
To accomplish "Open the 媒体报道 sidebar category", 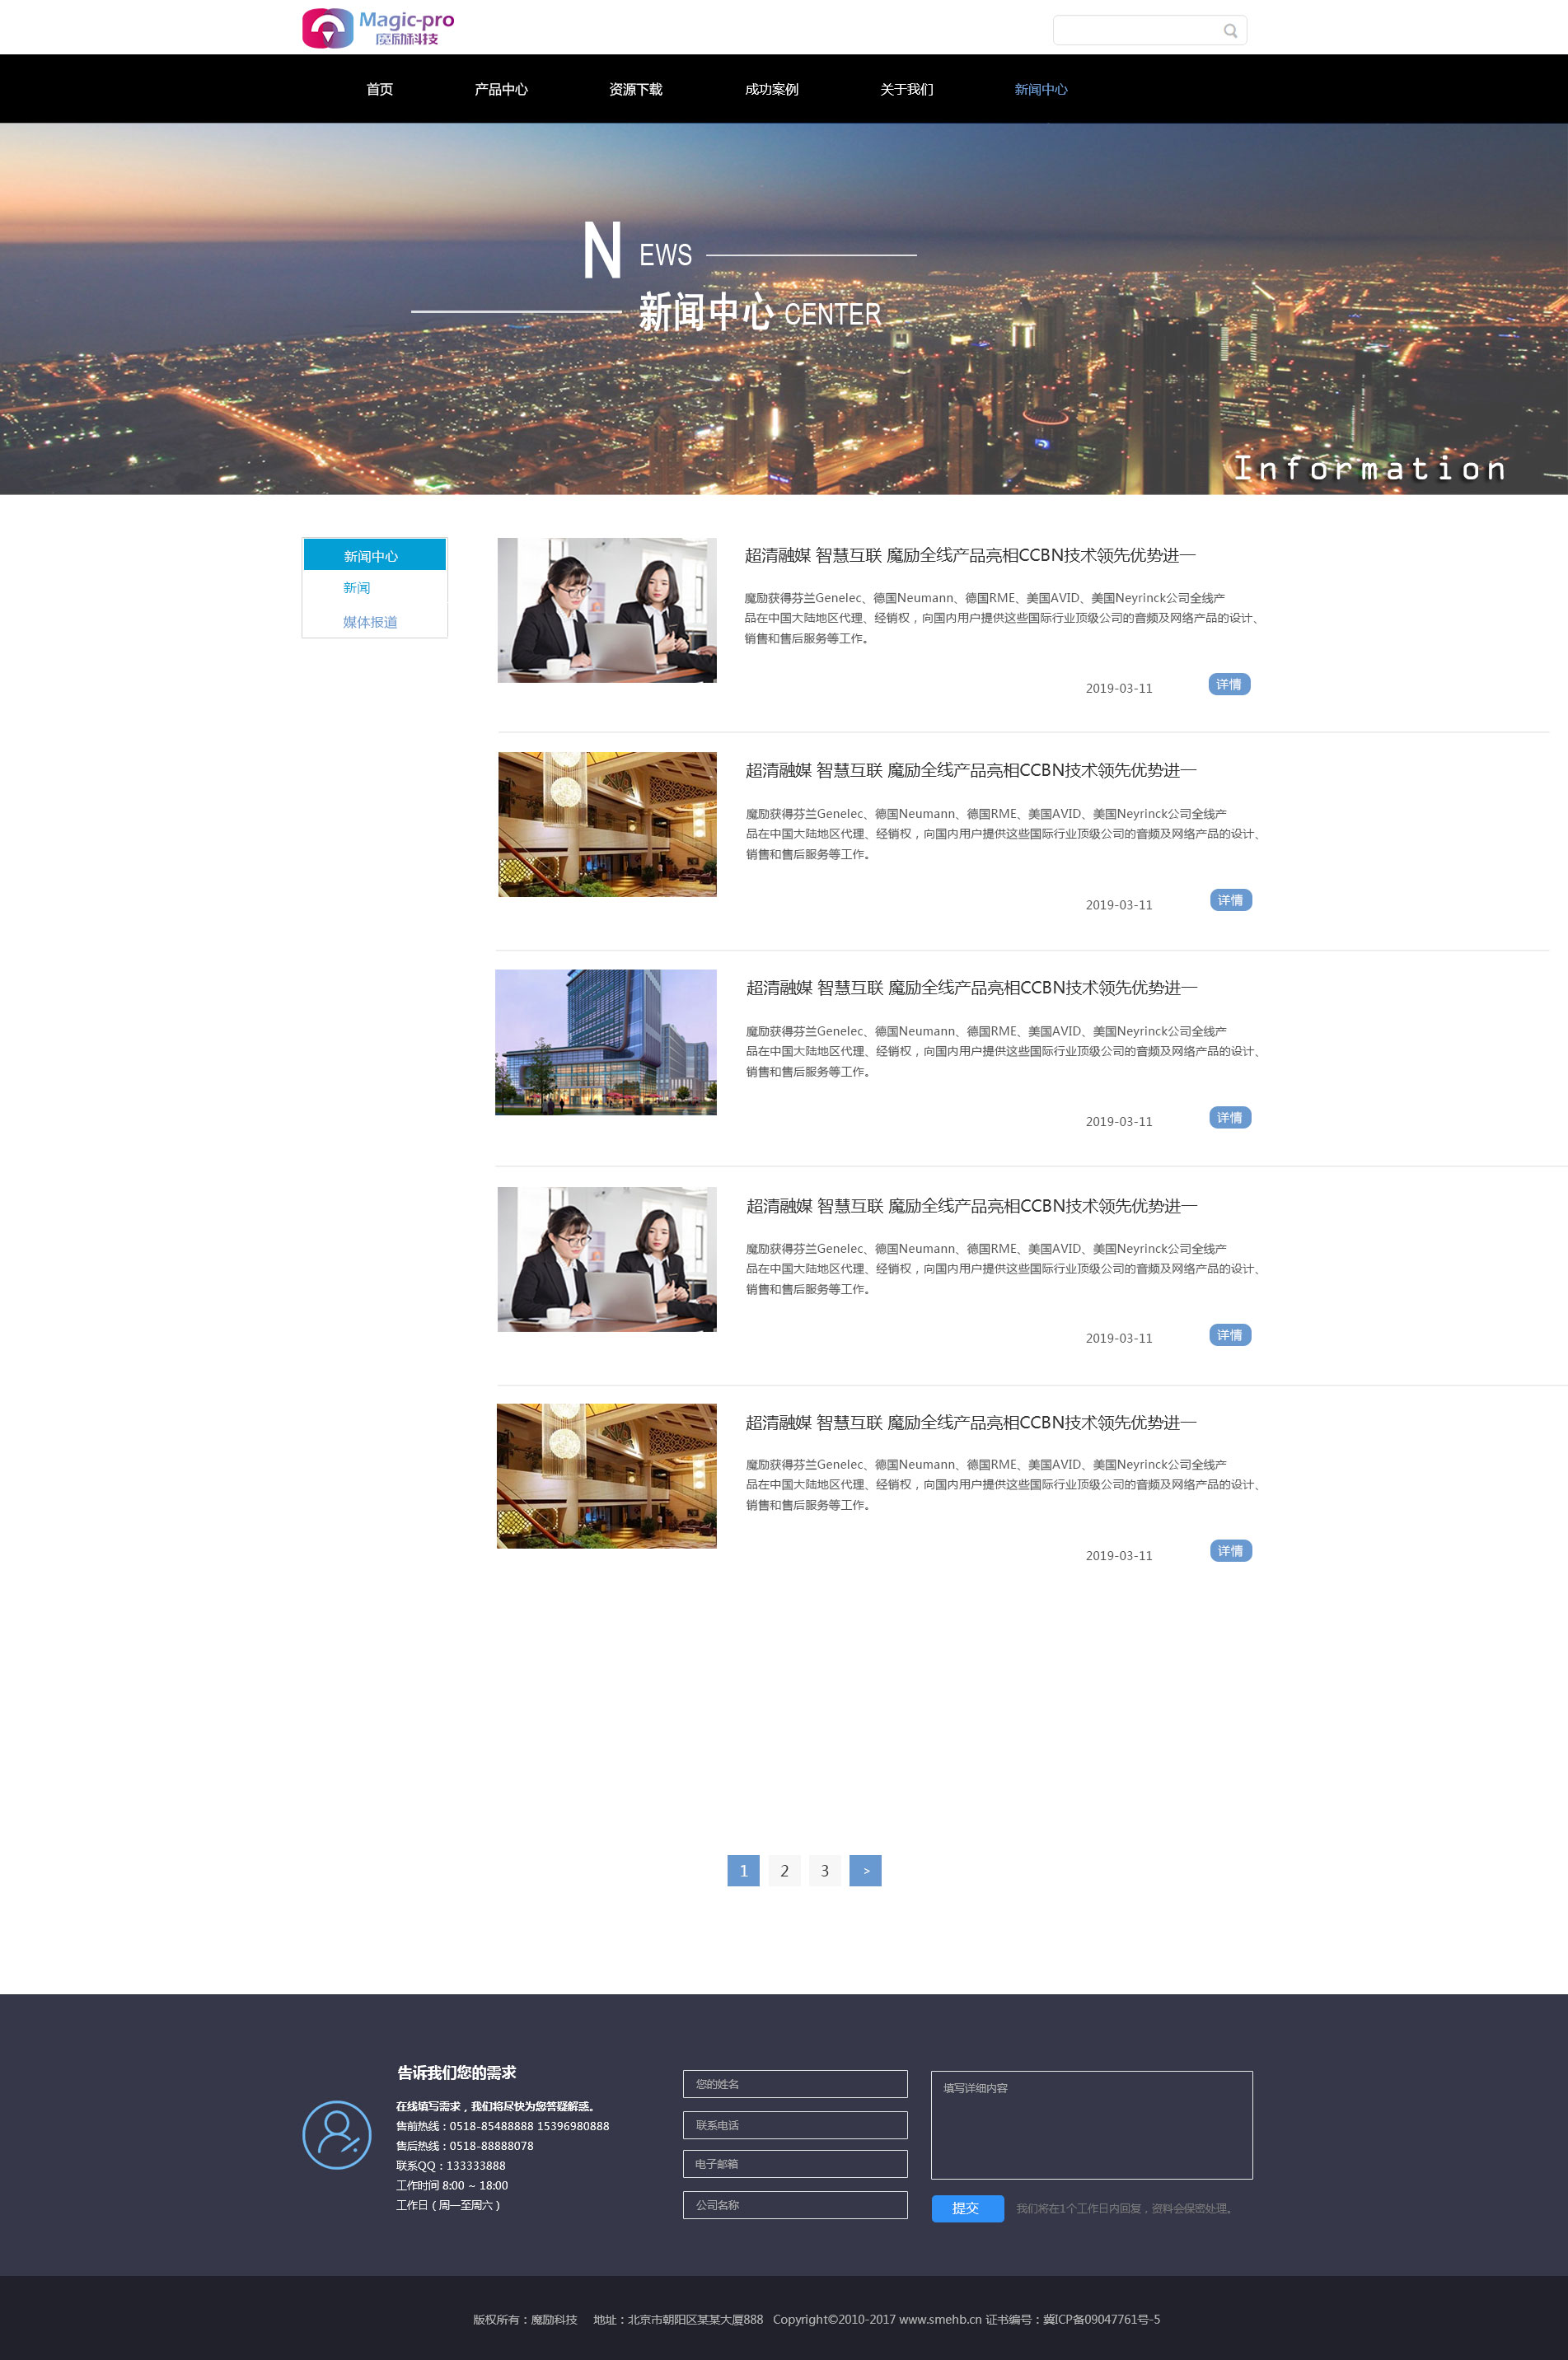I will (370, 622).
